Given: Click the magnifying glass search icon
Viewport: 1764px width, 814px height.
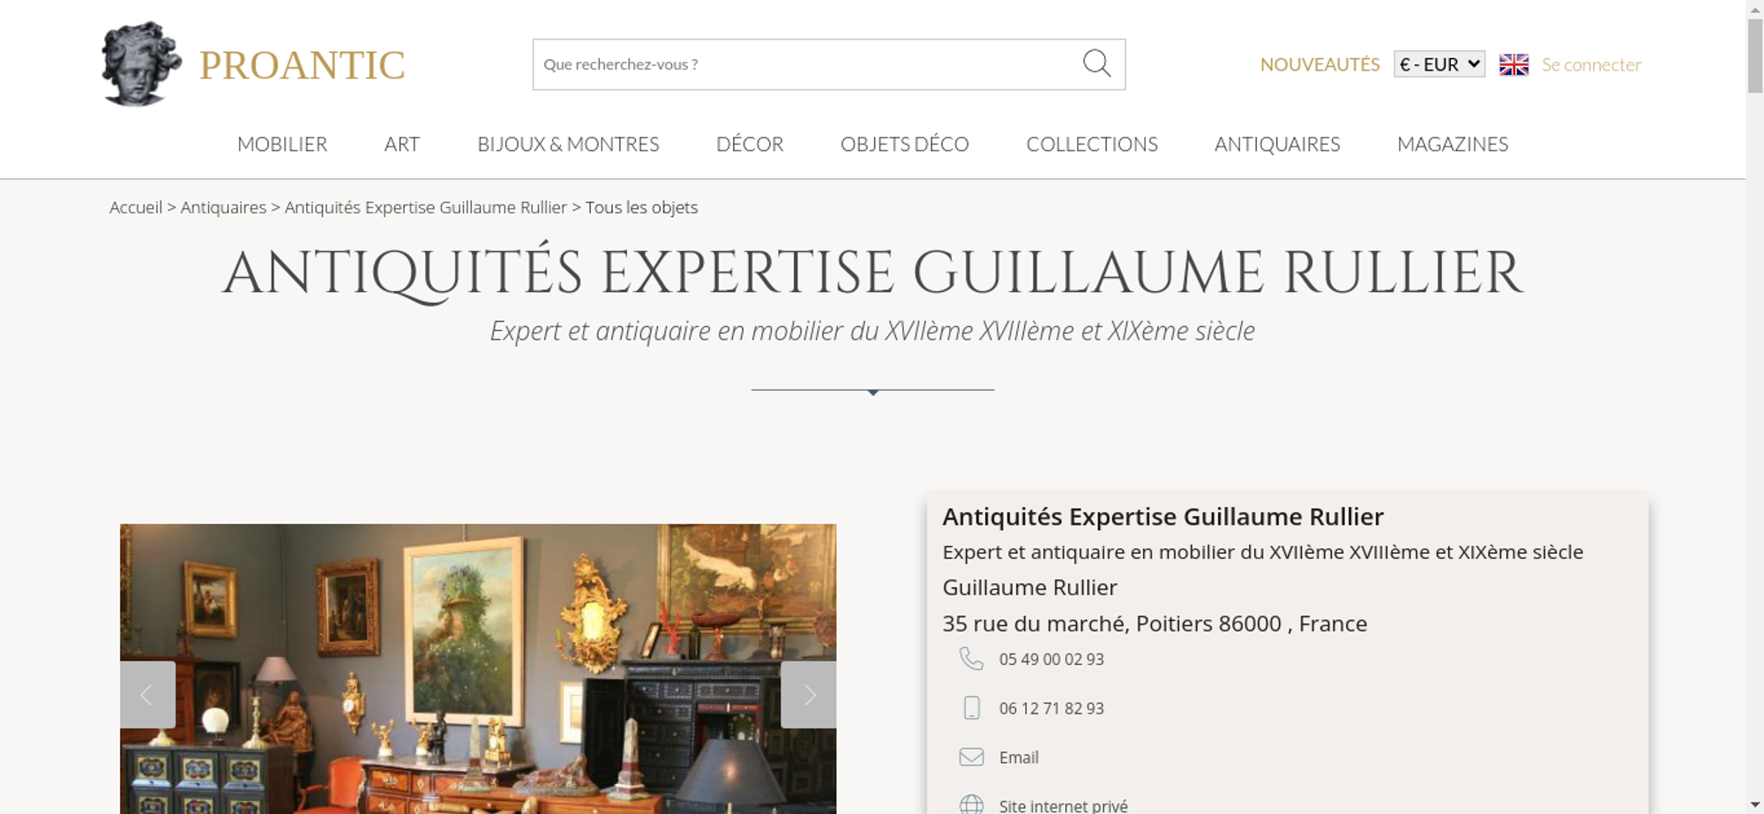Looking at the screenshot, I should (x=1096, y=63).
